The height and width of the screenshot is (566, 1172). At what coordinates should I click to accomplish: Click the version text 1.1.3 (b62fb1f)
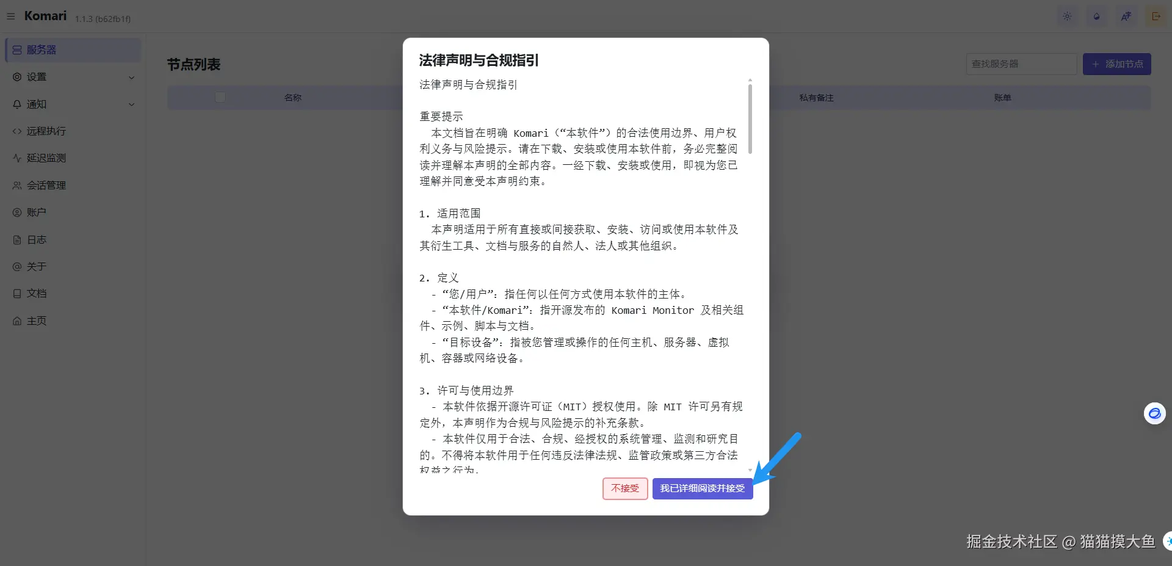pos(103,19)
